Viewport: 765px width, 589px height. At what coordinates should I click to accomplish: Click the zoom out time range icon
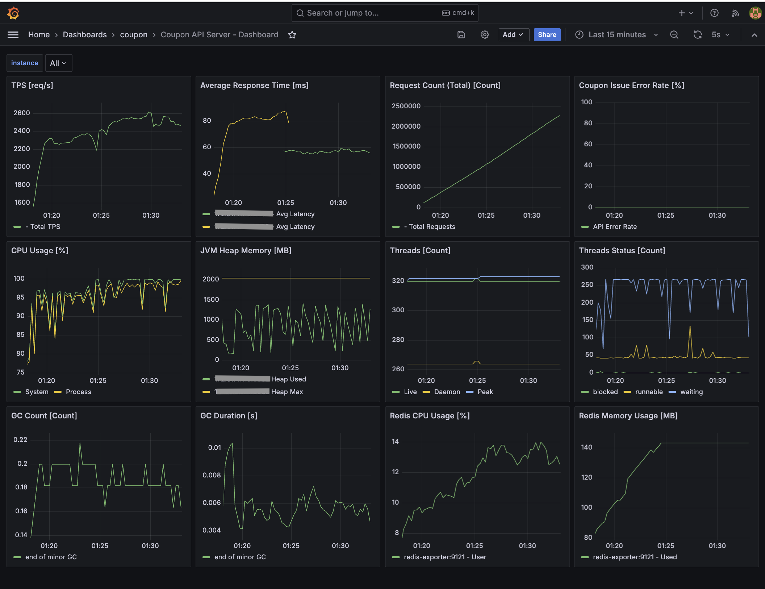coord(674,35)
